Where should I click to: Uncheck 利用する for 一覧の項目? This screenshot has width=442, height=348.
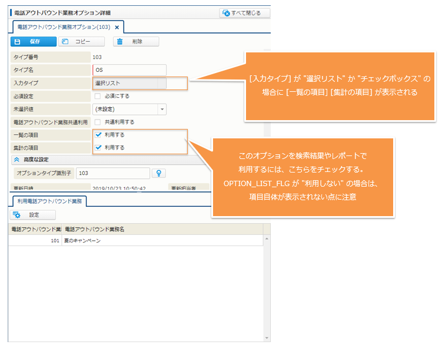pyautogui.click(x=98, y=135)
